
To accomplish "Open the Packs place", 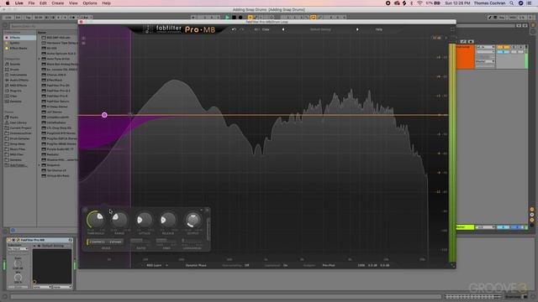I will tap(13, 117).
